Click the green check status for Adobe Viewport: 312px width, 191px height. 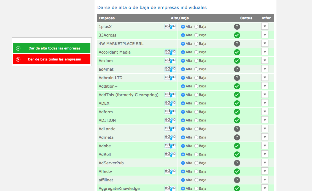click(237, 146)
